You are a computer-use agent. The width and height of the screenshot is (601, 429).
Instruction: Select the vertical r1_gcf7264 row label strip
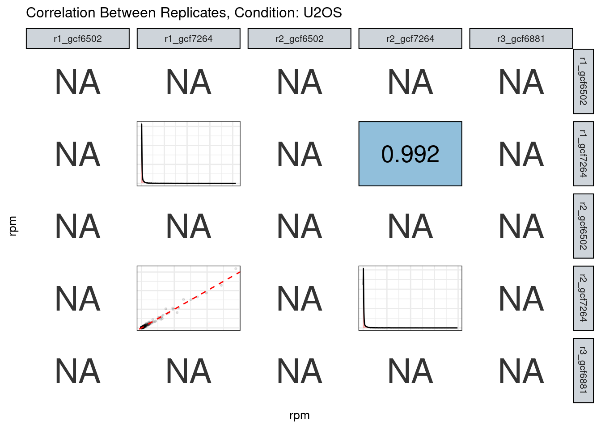point(583,154)
